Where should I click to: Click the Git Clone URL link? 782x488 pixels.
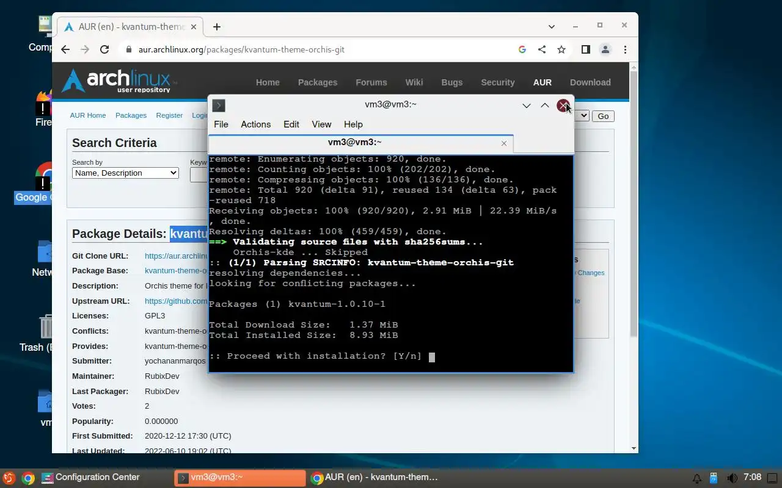(176, 256)
